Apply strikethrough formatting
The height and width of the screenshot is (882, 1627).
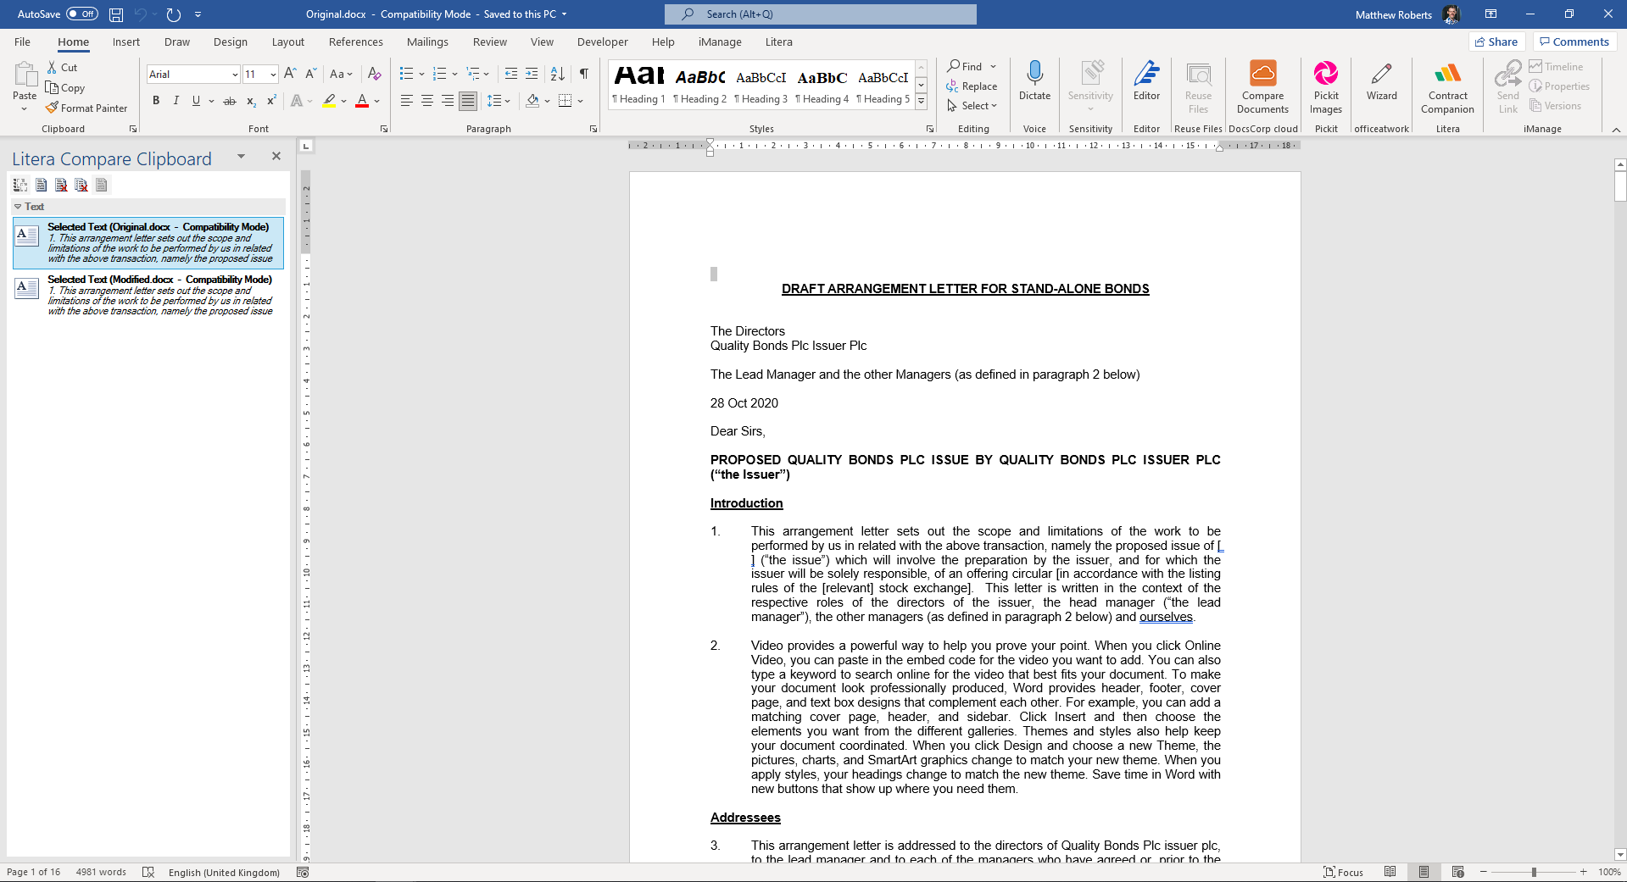229,101
